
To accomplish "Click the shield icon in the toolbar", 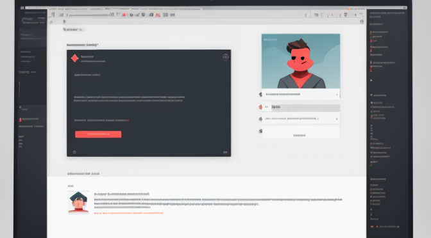I will click(143, 15).
